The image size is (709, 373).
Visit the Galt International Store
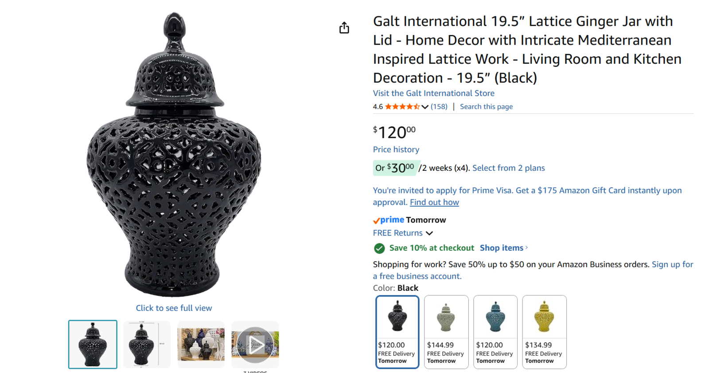point(433,93)
